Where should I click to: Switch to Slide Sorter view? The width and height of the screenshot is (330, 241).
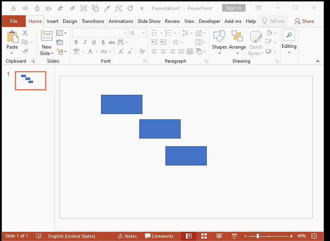[x=204, y=236]
